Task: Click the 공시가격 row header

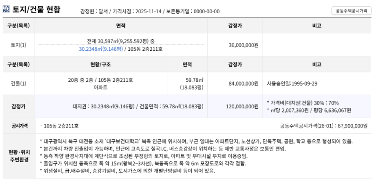Action: pyautogui.click(x=19, y=126)
